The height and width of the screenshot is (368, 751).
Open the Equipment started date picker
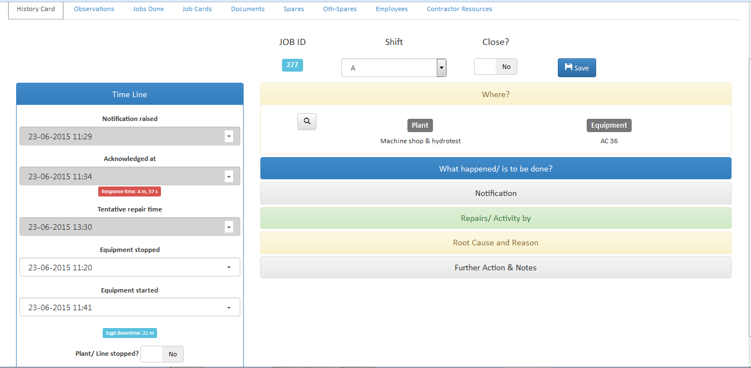click(229, 307)
